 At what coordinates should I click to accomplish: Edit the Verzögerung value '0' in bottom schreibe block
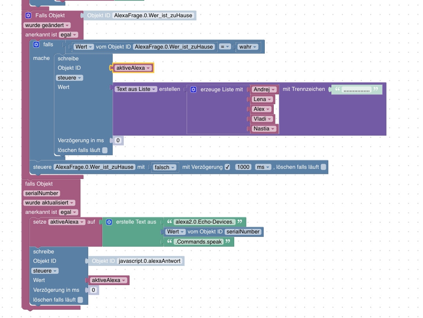click(x=93, y=290)
